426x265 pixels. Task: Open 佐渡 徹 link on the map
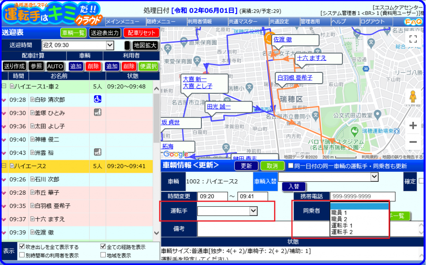[282, 40]
